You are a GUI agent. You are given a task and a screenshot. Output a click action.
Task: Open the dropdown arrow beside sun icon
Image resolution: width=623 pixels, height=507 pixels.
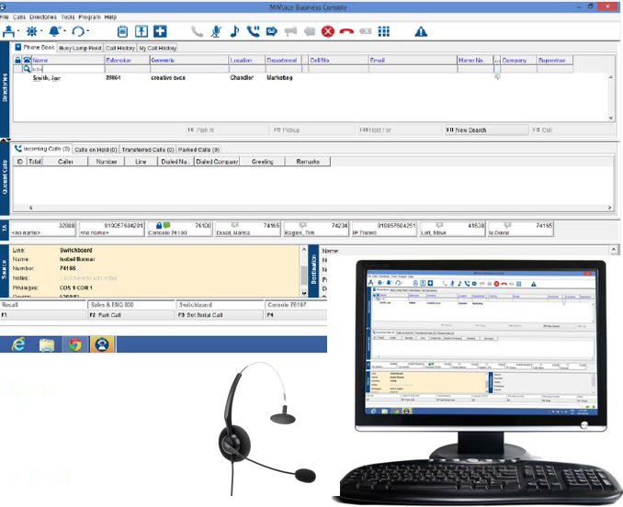tap(41, 30)
